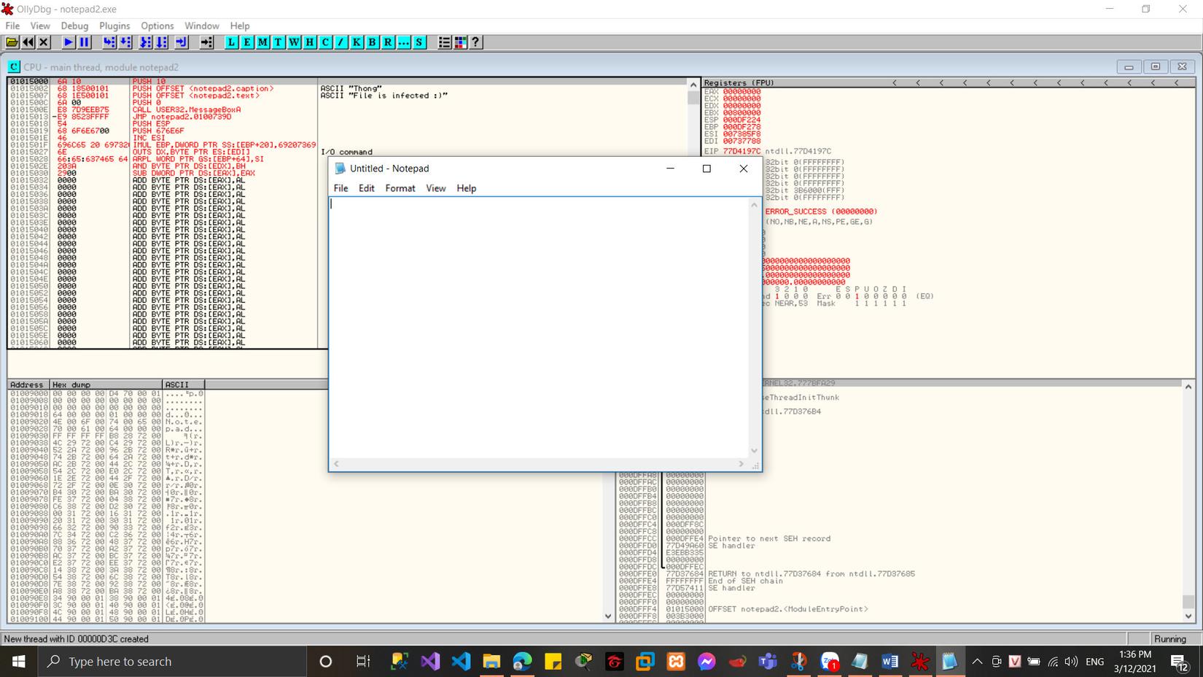1203x677 pixels.
Task: Open the Executable modules E button
Action: 247,42
